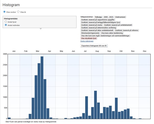Click the 'Mar' month label above chart
154x124 pixels.
point(38,51)
